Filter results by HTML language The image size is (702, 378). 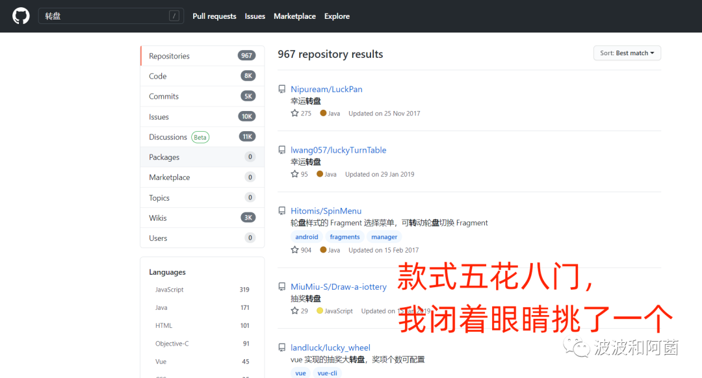[x=202, y=325]
